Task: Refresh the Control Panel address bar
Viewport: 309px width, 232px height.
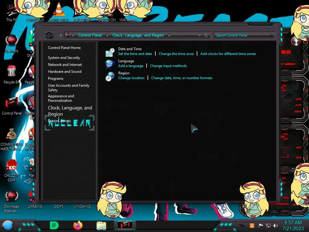Action: point(206,35)
